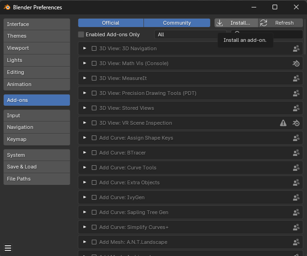Expand Math Vis (Console) details
Viewport: 307px width, 256px height.
click(85, 63)
